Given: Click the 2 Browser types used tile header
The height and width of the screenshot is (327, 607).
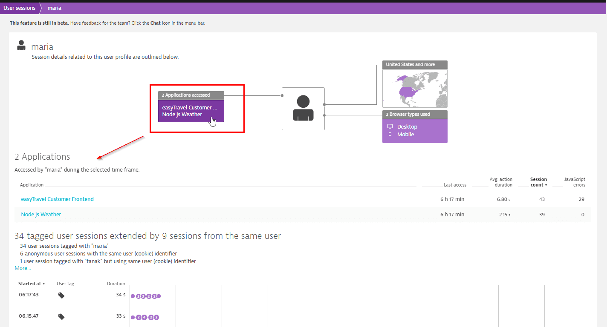Looking at the screenshot, I should (415, 114).
